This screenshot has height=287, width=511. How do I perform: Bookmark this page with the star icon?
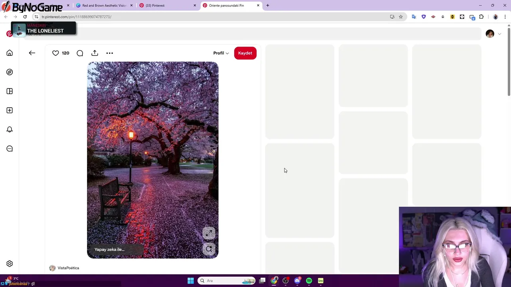click(x=401, y=17)
